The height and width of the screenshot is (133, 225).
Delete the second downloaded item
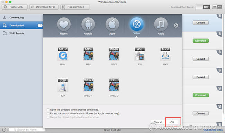click(x=219, y=34)
